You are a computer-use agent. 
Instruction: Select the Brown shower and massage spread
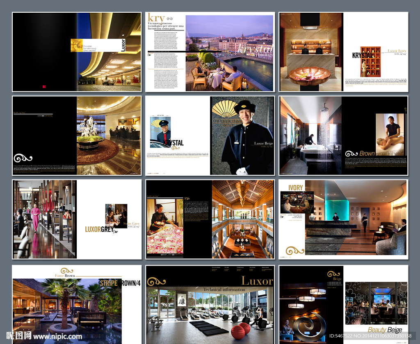coord(343,136)
